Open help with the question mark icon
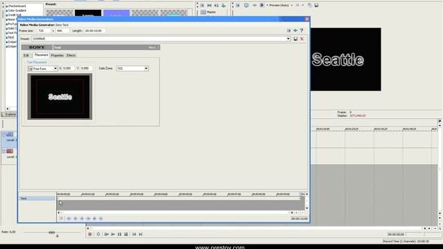This screenshot has width=443, height=249. click(302, 30)
